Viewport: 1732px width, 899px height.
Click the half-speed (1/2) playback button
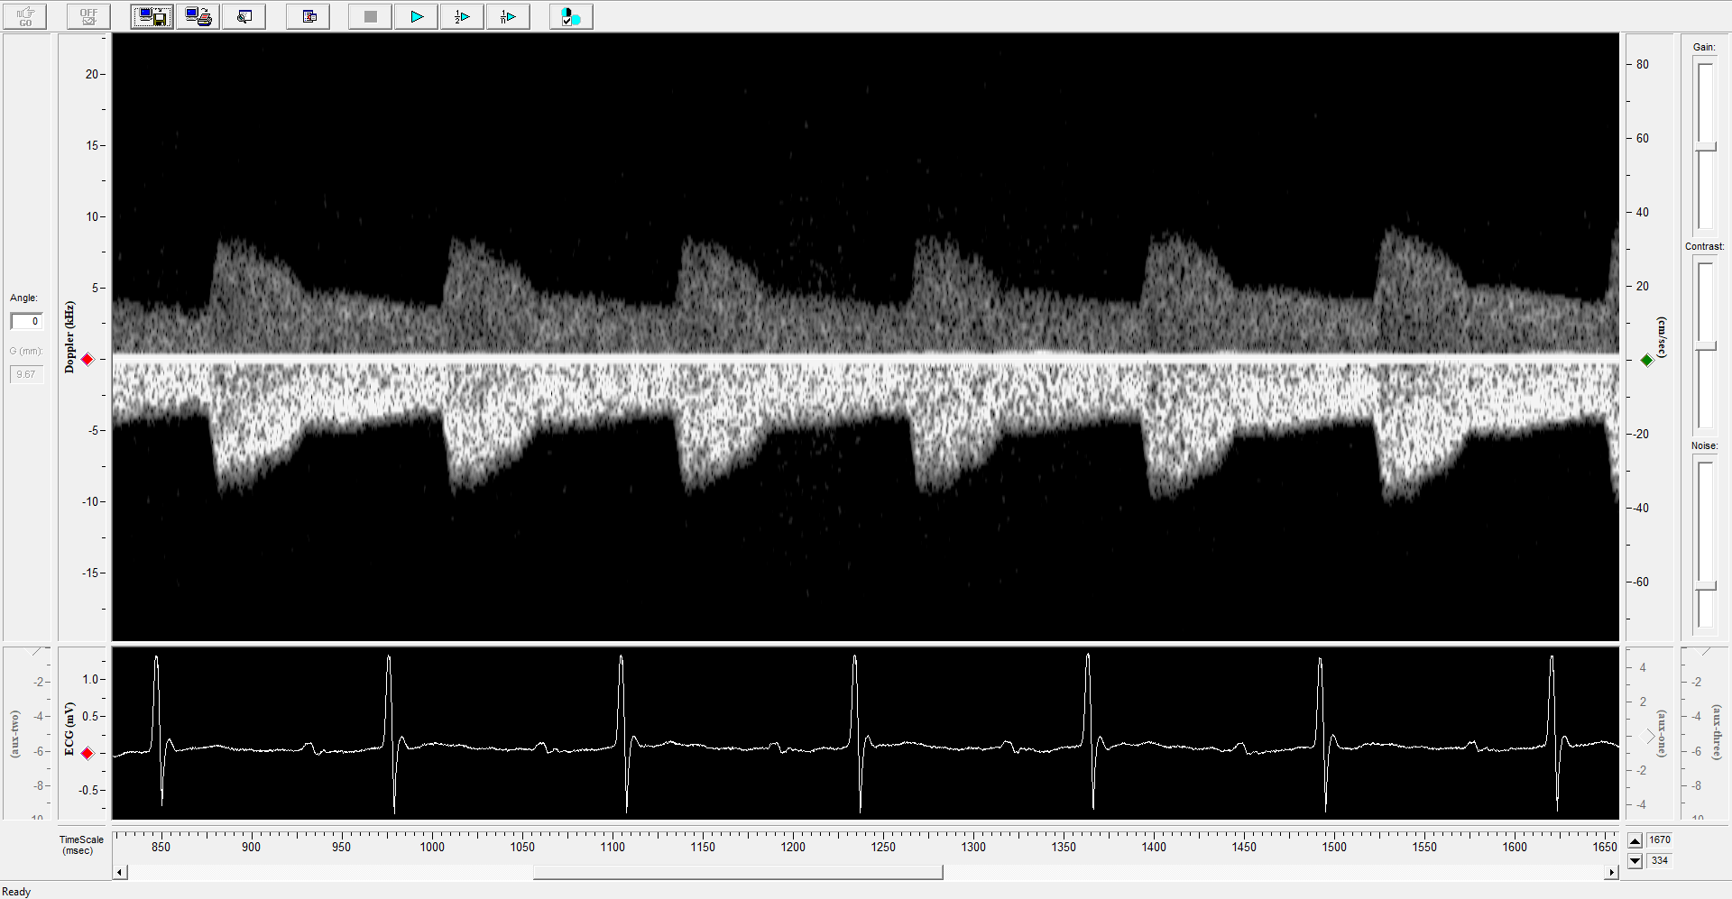462,16
